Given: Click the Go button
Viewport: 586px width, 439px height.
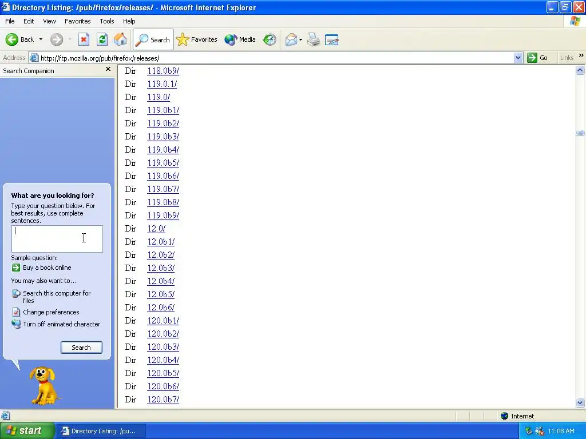Looking at the screenshot, I should (537, 58).
